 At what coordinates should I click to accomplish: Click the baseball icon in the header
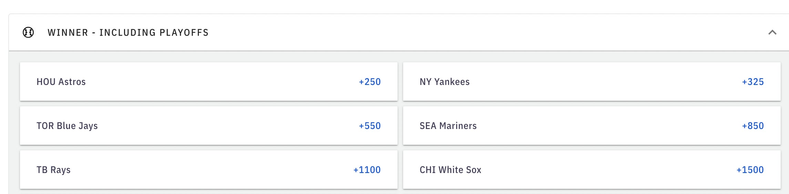click(x=28, y=32)
